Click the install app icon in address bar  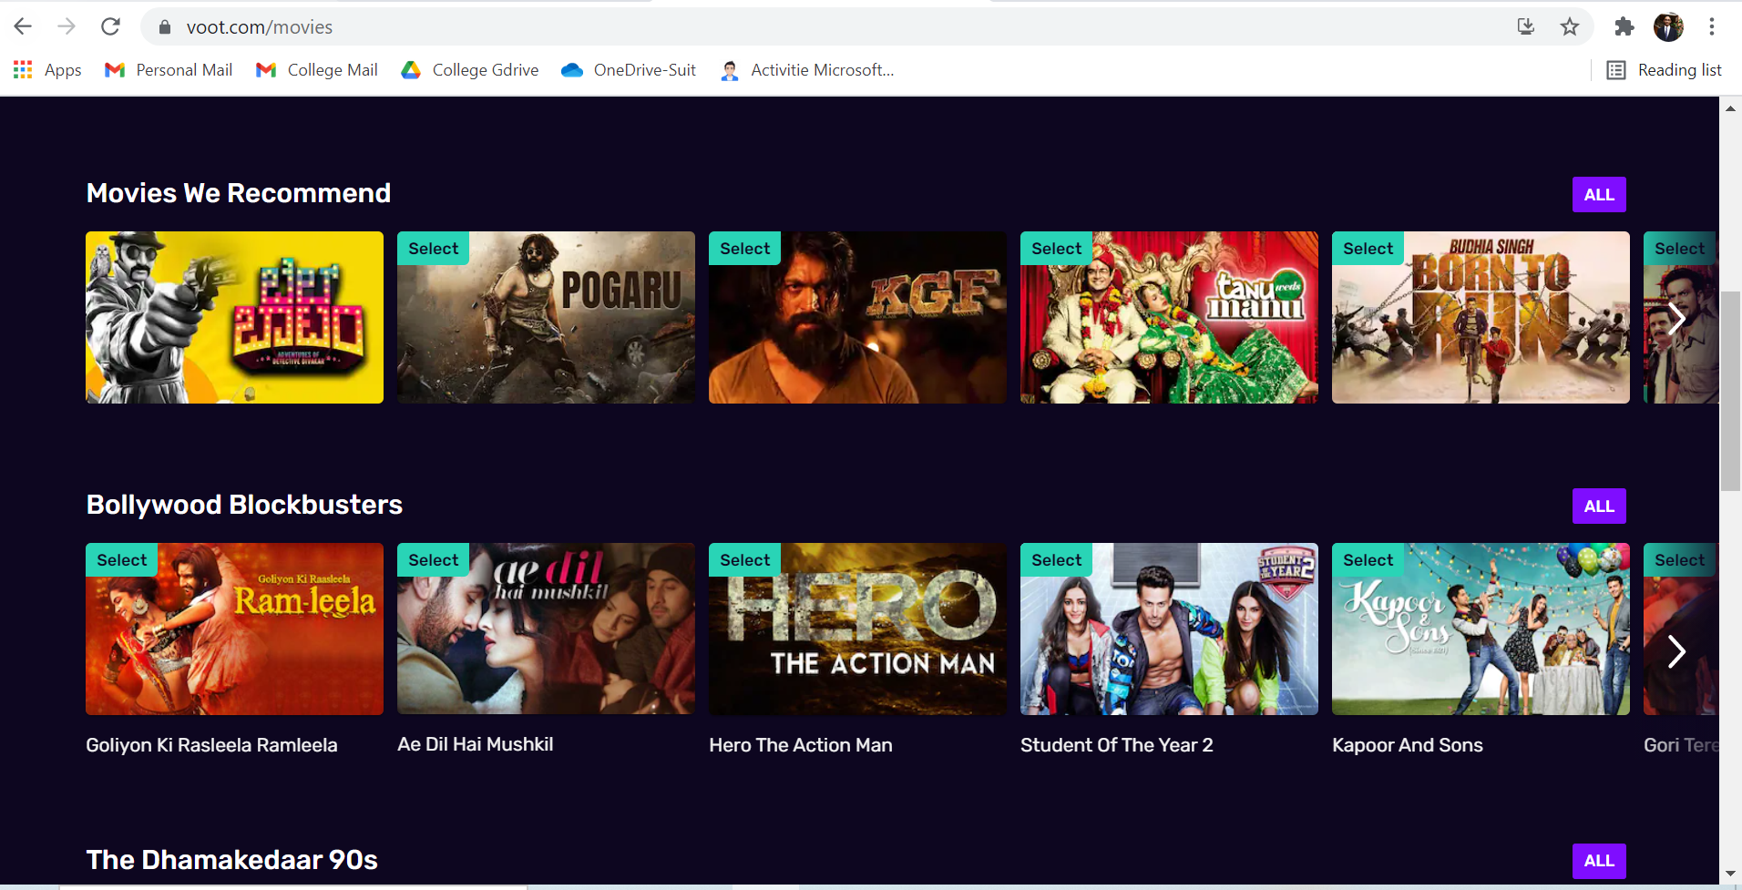tap(1526, 26)
